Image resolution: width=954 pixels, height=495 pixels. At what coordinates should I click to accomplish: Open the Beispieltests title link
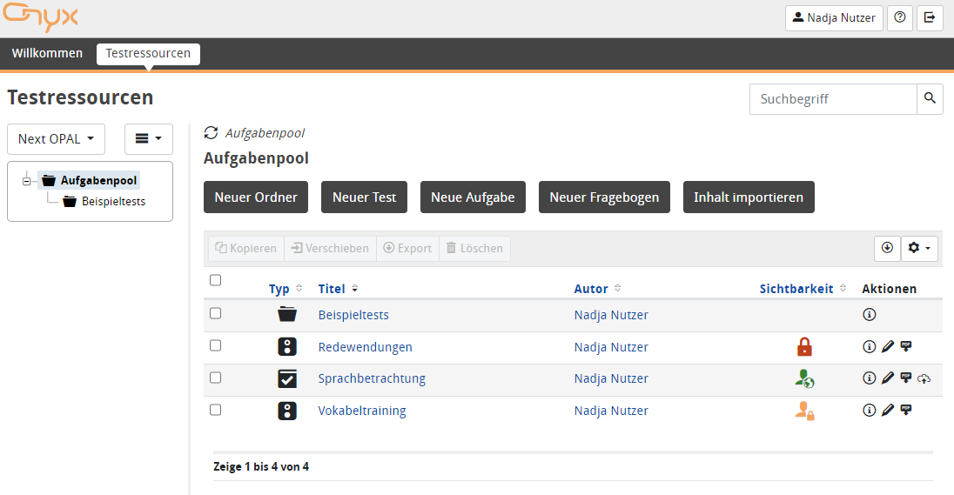point(353,315)
